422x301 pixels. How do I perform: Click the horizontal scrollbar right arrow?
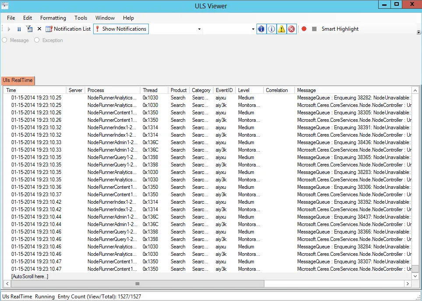click(408, 283)
